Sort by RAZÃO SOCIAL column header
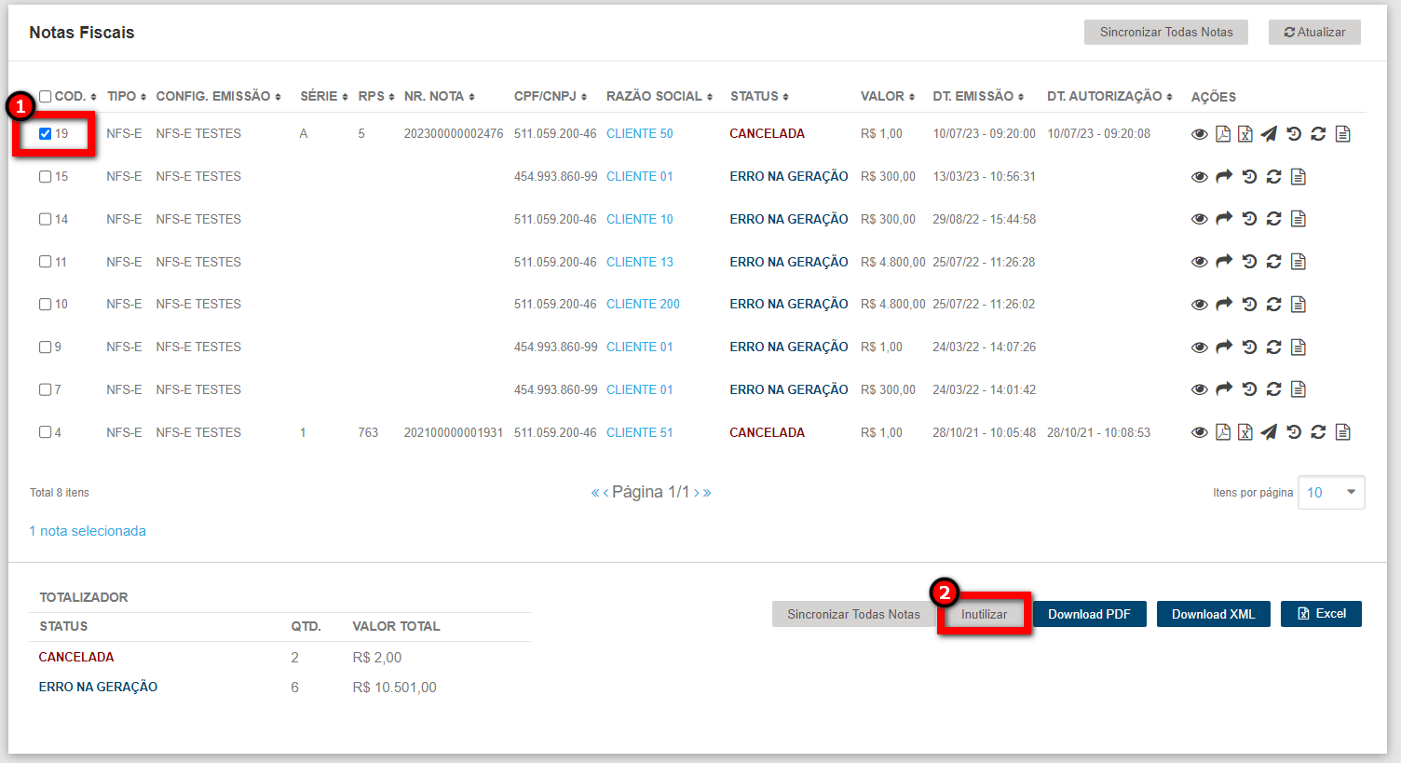1401x763 pixels. [x=659, y=97]
